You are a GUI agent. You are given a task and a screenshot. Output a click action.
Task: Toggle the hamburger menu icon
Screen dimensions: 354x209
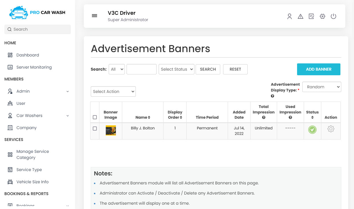[x=94, y=16]
